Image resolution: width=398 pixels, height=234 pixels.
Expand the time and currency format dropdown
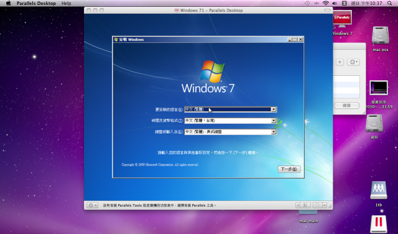[x=274, y=121]
